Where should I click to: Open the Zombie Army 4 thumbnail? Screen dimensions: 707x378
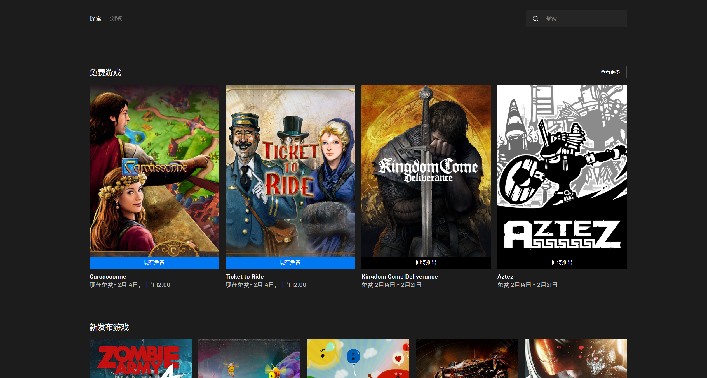pyautogui.click(x=140, y=359)
